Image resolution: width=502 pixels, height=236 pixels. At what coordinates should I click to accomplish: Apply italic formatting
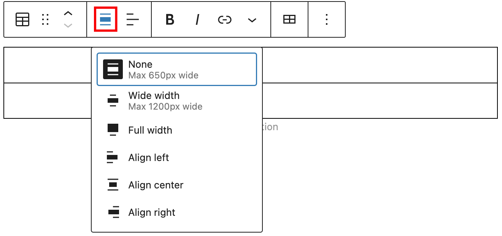coord(197,19)
